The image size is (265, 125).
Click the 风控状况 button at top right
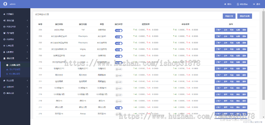pyautogui.click(x=229, y=16)
